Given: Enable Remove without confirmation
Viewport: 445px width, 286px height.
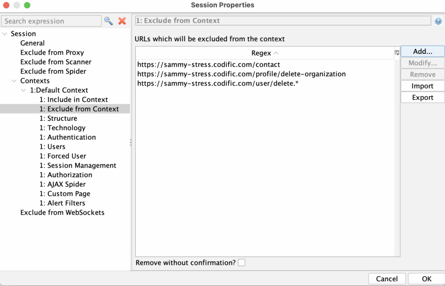Looking at the screenshot, I should click(241, 262).
